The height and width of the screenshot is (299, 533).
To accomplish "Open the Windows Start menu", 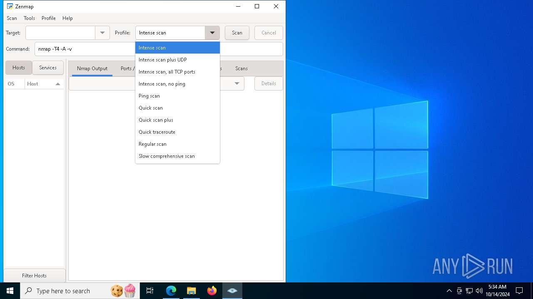I will pos(10,291).
